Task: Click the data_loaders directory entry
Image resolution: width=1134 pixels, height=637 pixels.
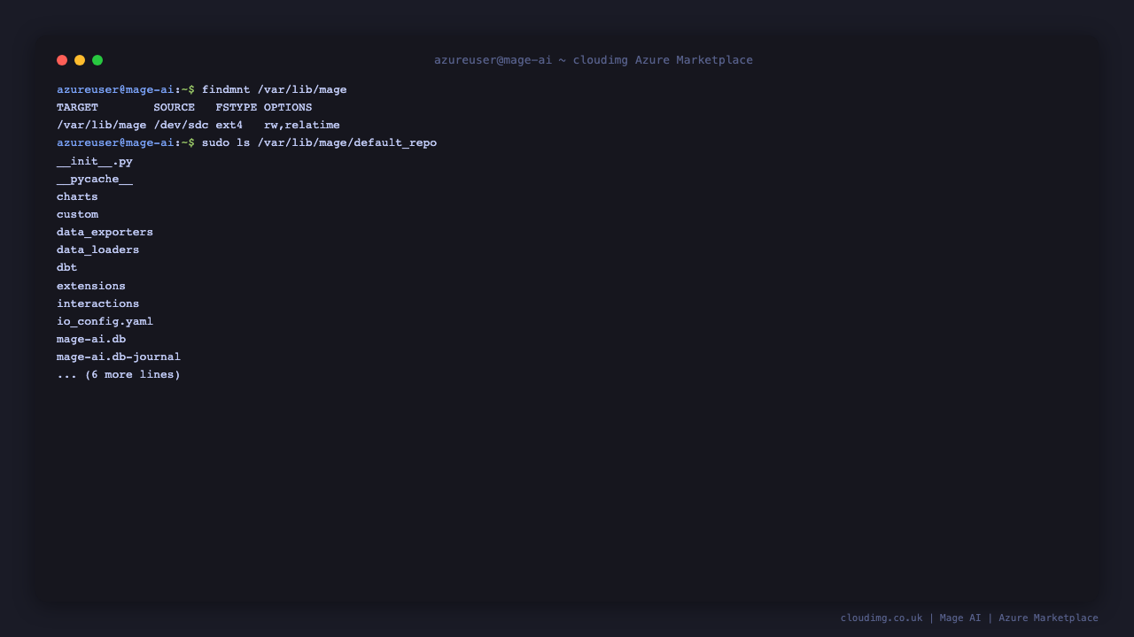Action: tap(98, 249)
